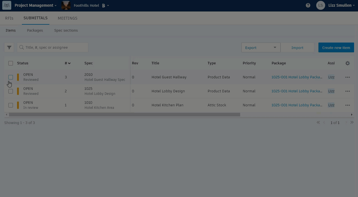358x197 pixels.
Task: Jump to last page double-arrow icon
Action: [x=352, y=122]
